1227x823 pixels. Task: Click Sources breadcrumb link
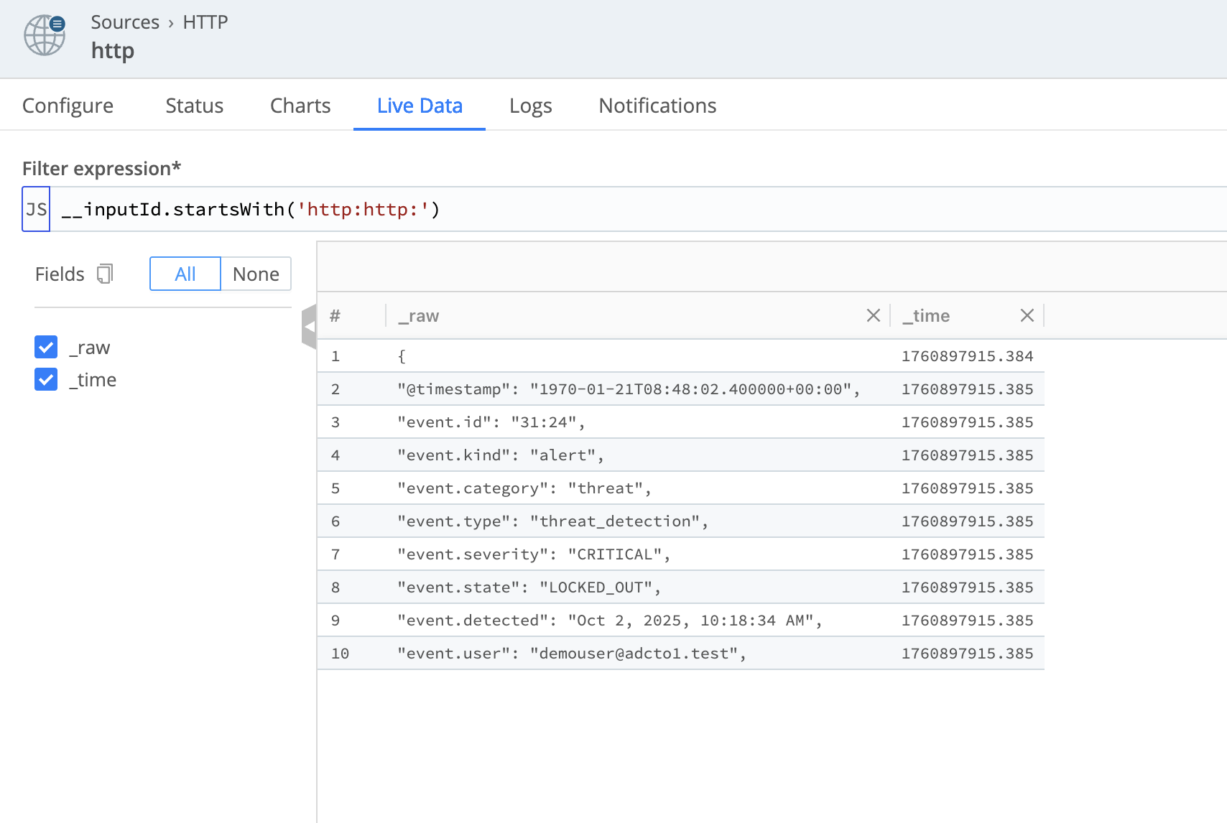pos(125,22)
